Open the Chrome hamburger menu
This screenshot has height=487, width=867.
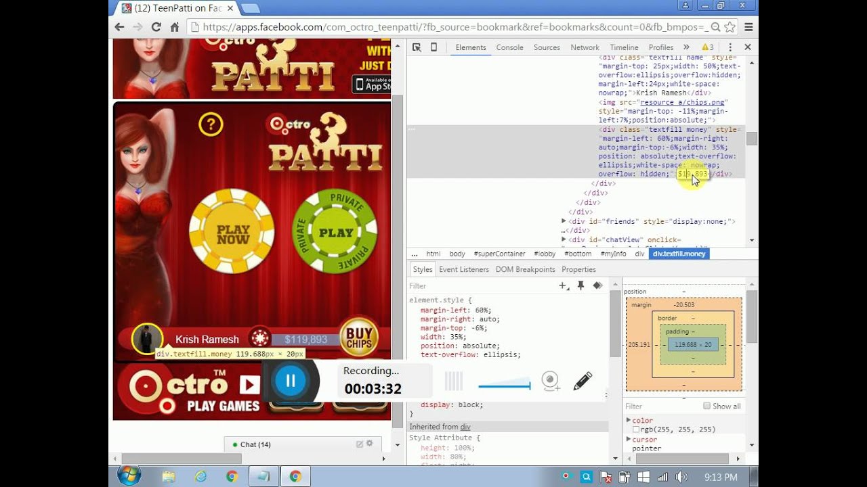(748, 27)
